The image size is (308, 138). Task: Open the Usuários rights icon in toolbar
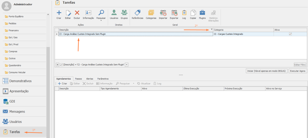coord(114,13)
